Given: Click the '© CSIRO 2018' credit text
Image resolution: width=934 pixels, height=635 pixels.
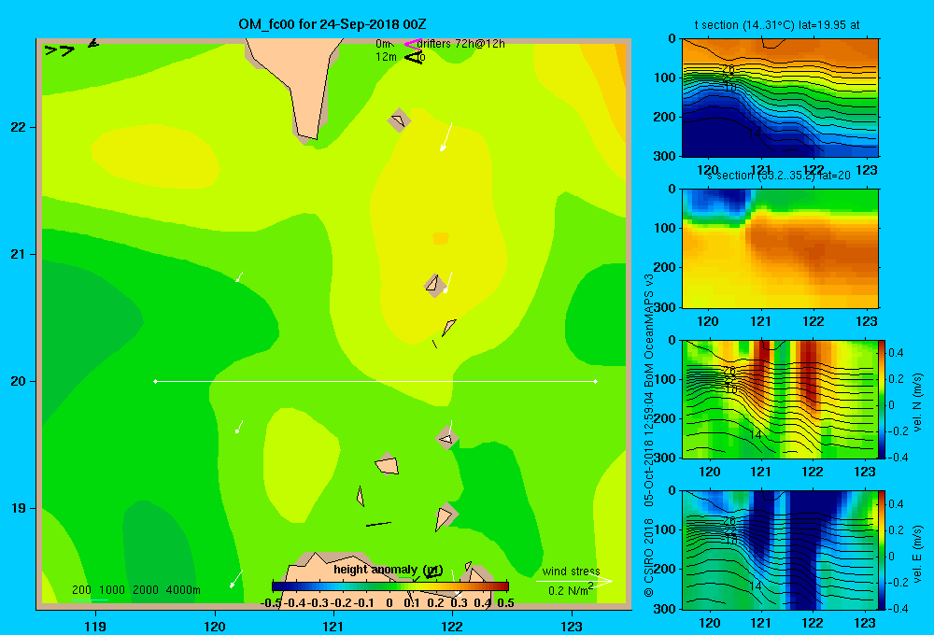Looking at the screenshot, I should pos(649,558).
